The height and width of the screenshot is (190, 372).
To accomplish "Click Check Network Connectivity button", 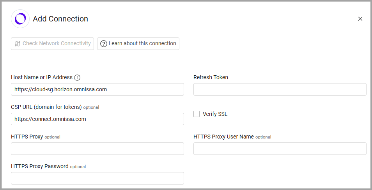I will [52, 44].
